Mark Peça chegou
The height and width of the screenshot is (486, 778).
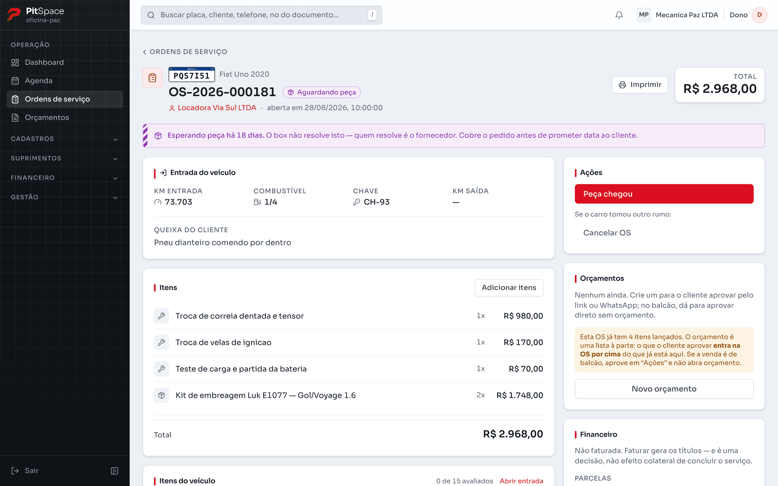coord(664,194)
